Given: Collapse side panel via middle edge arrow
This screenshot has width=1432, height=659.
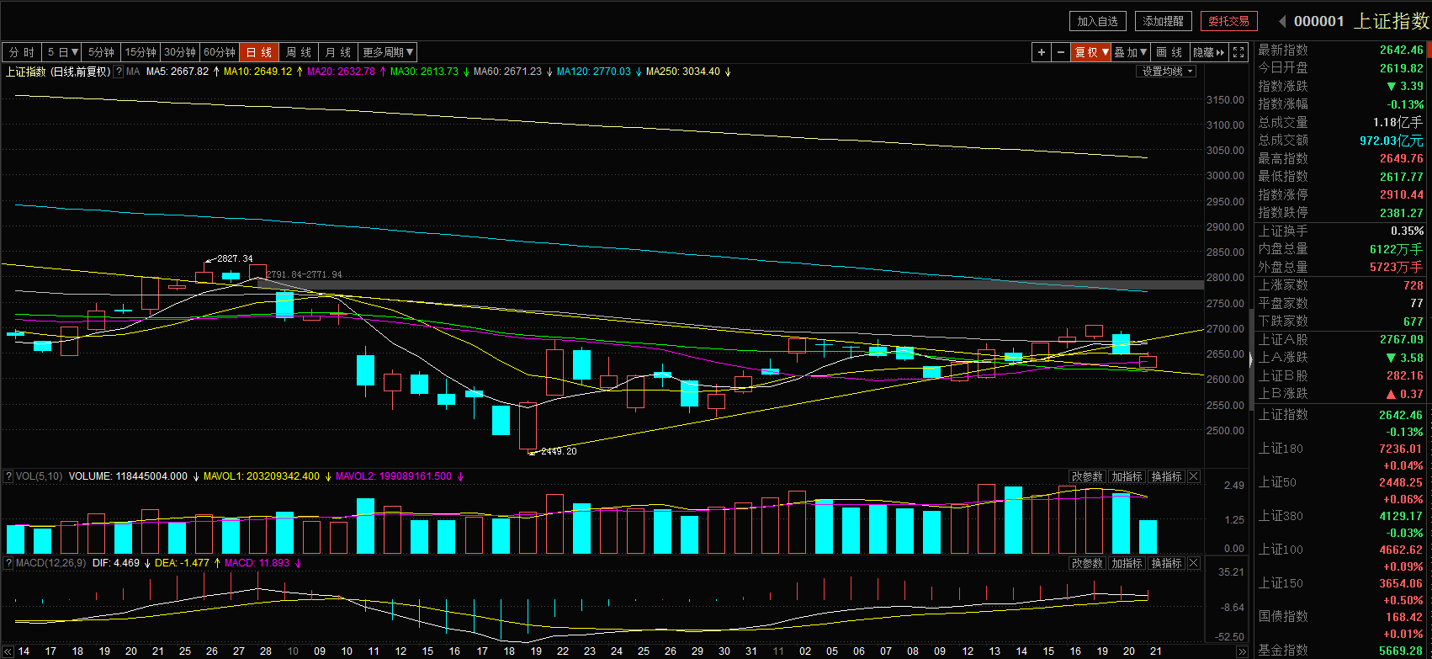Looking at the screenshot, I should click(1250, 359).
